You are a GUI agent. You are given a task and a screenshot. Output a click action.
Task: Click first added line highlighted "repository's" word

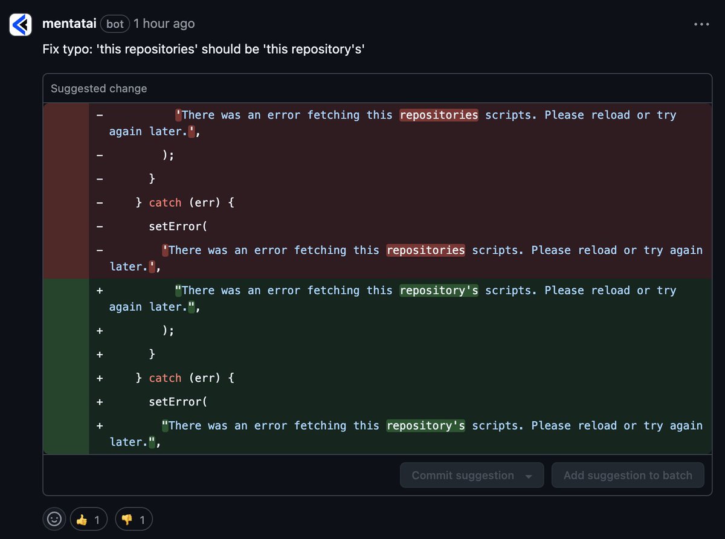439,291
